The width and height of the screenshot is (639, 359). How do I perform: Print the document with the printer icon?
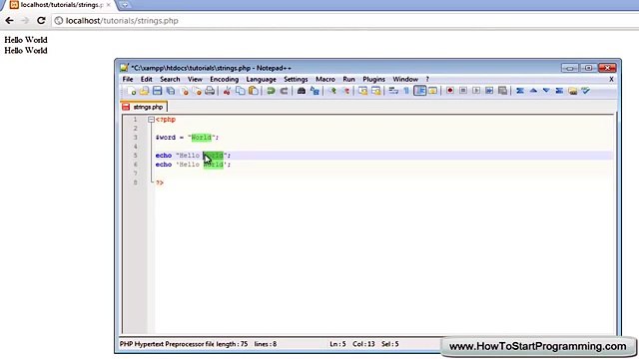(x=210, y=91)
